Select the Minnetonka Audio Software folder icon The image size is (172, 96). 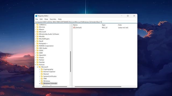pos(38,34)
